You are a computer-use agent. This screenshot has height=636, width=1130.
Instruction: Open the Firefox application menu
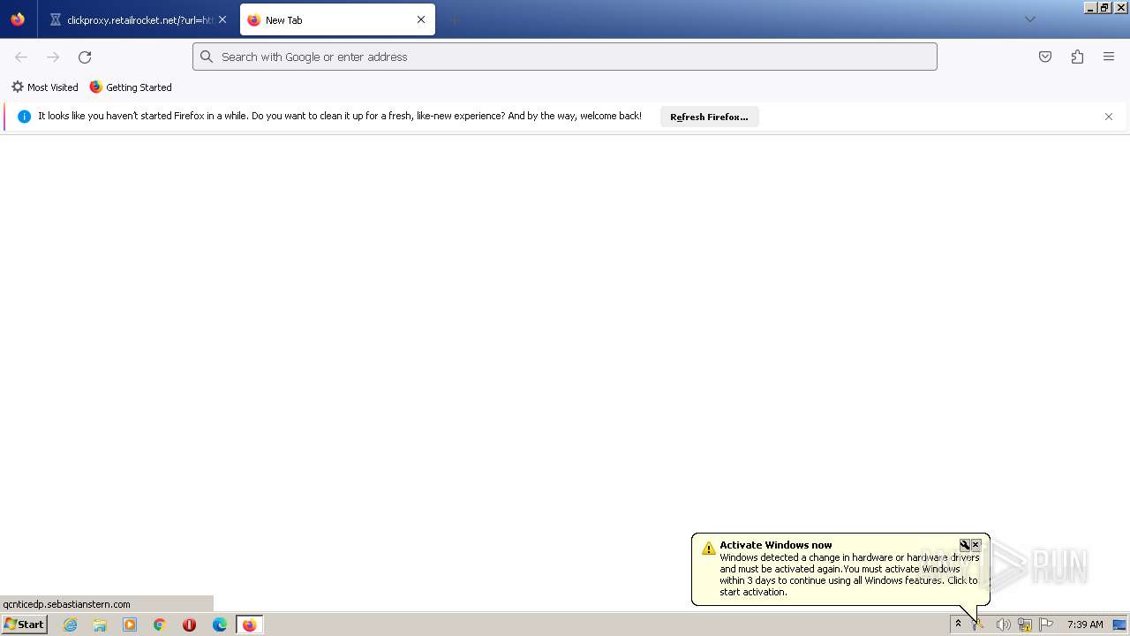click(1109, 57)
